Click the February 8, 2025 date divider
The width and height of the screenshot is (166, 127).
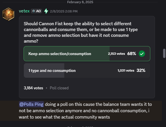pyautogui.click(x=80, y=2)
